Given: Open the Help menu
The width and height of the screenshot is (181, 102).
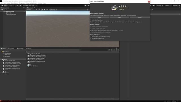Looking at the screenshot, I should 44,3.
